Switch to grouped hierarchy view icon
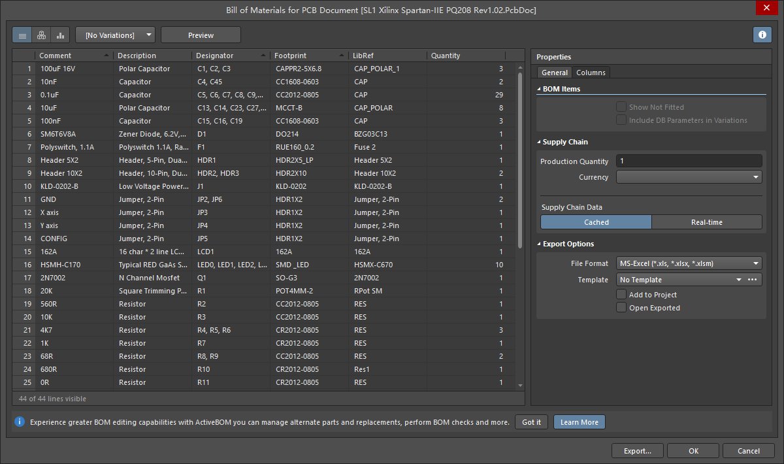 (x=41, y=35)
